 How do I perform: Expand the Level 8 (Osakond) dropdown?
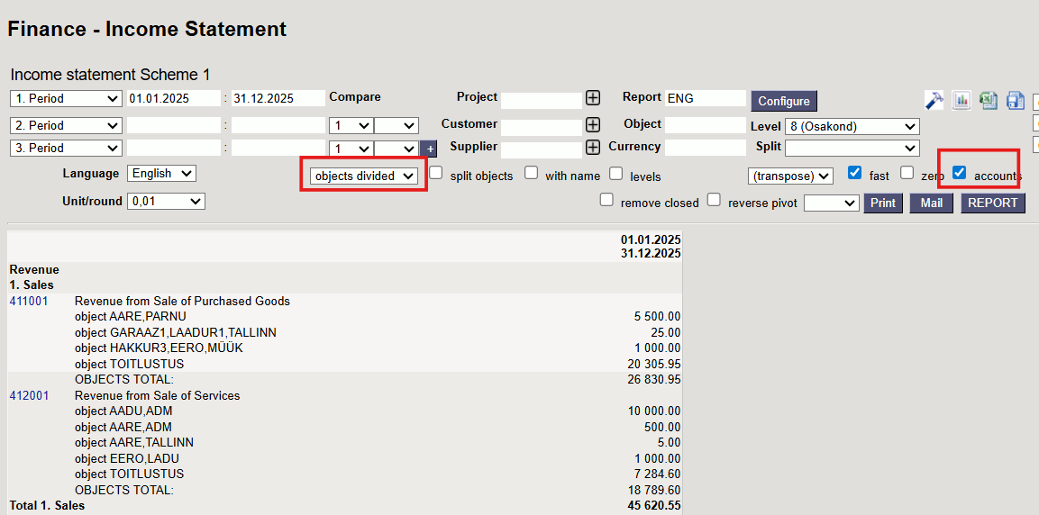[x=852, y=127]
